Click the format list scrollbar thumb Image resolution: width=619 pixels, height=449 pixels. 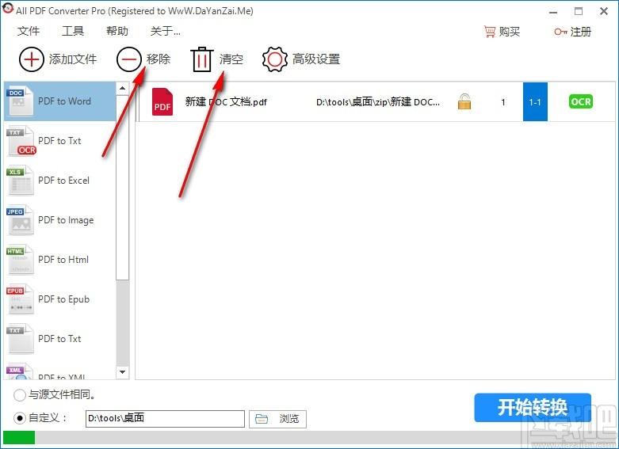click(122, 188)
